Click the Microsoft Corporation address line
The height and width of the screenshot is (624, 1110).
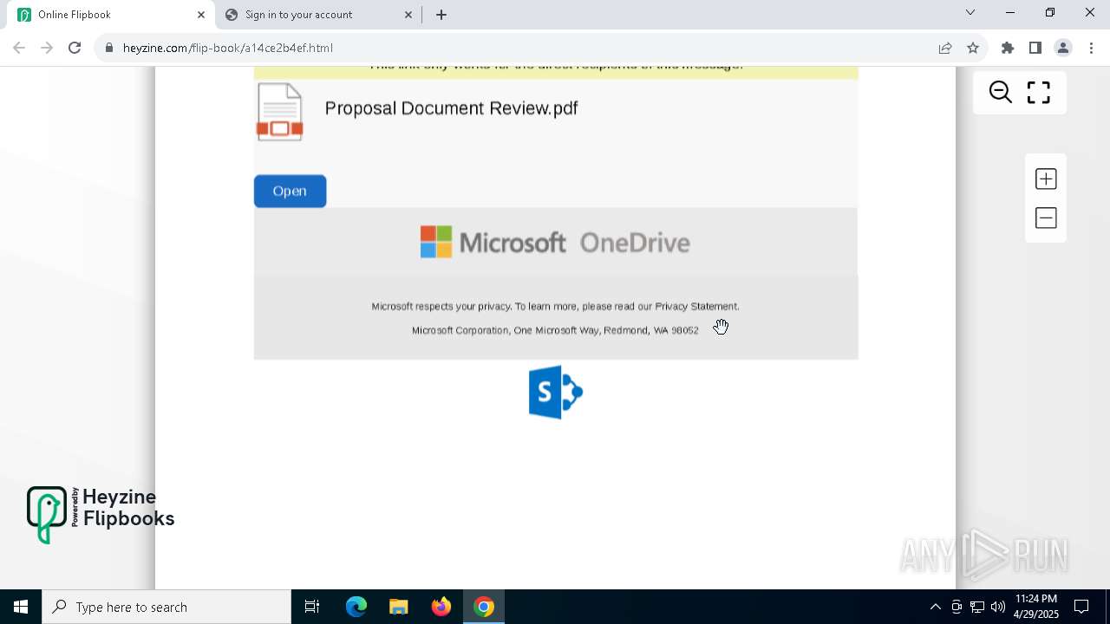[555, 330]
